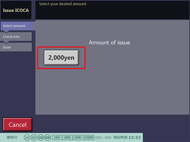Click the 'Select your desired amount' instruction
This screenshot has width=190, height=142.
[x=63, y=4]
